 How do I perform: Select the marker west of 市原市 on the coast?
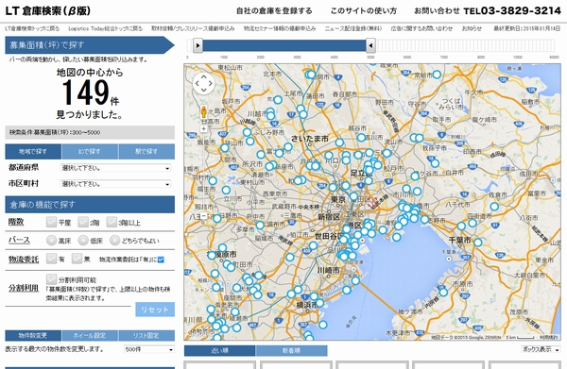click(x=443, y=293)
